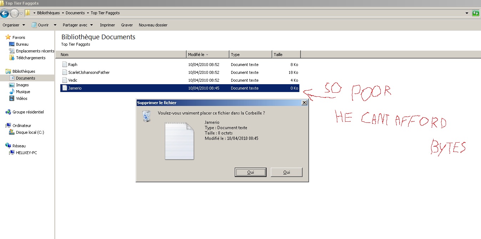Open Bureau in the Favoris list

pyautogui.click(x=22, y=44)
